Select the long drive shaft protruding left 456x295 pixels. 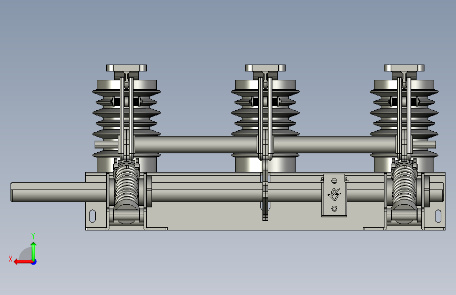58,192
